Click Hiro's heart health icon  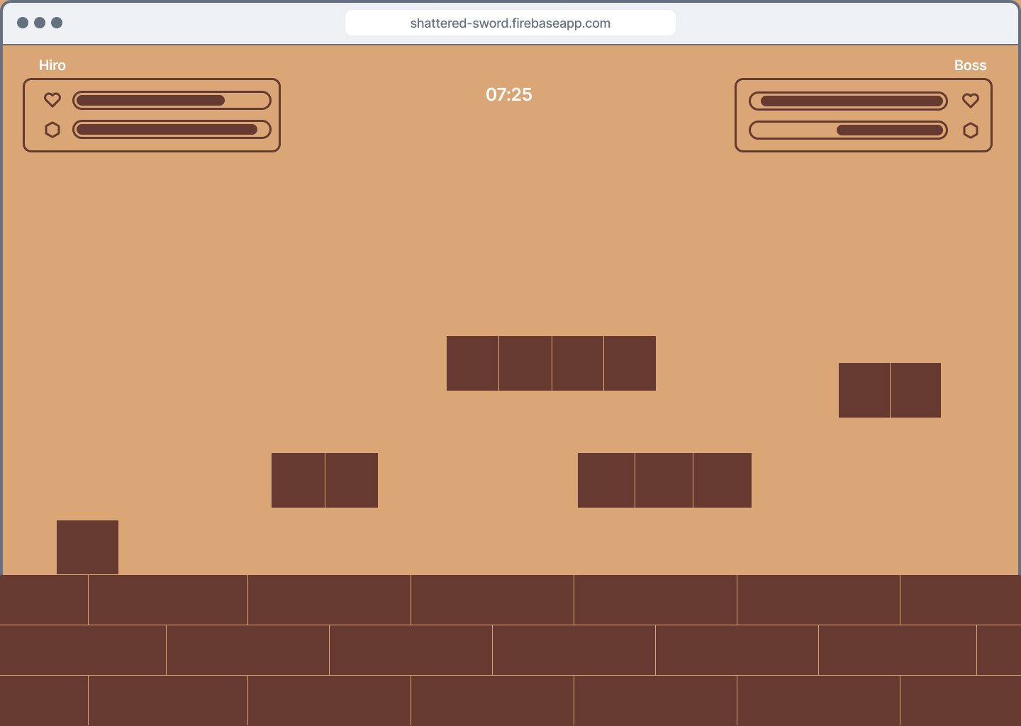pos(52,100)
